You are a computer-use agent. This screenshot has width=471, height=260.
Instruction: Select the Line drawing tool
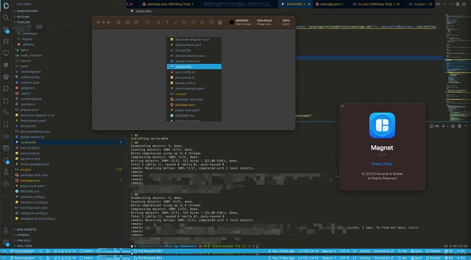point(177,22)
